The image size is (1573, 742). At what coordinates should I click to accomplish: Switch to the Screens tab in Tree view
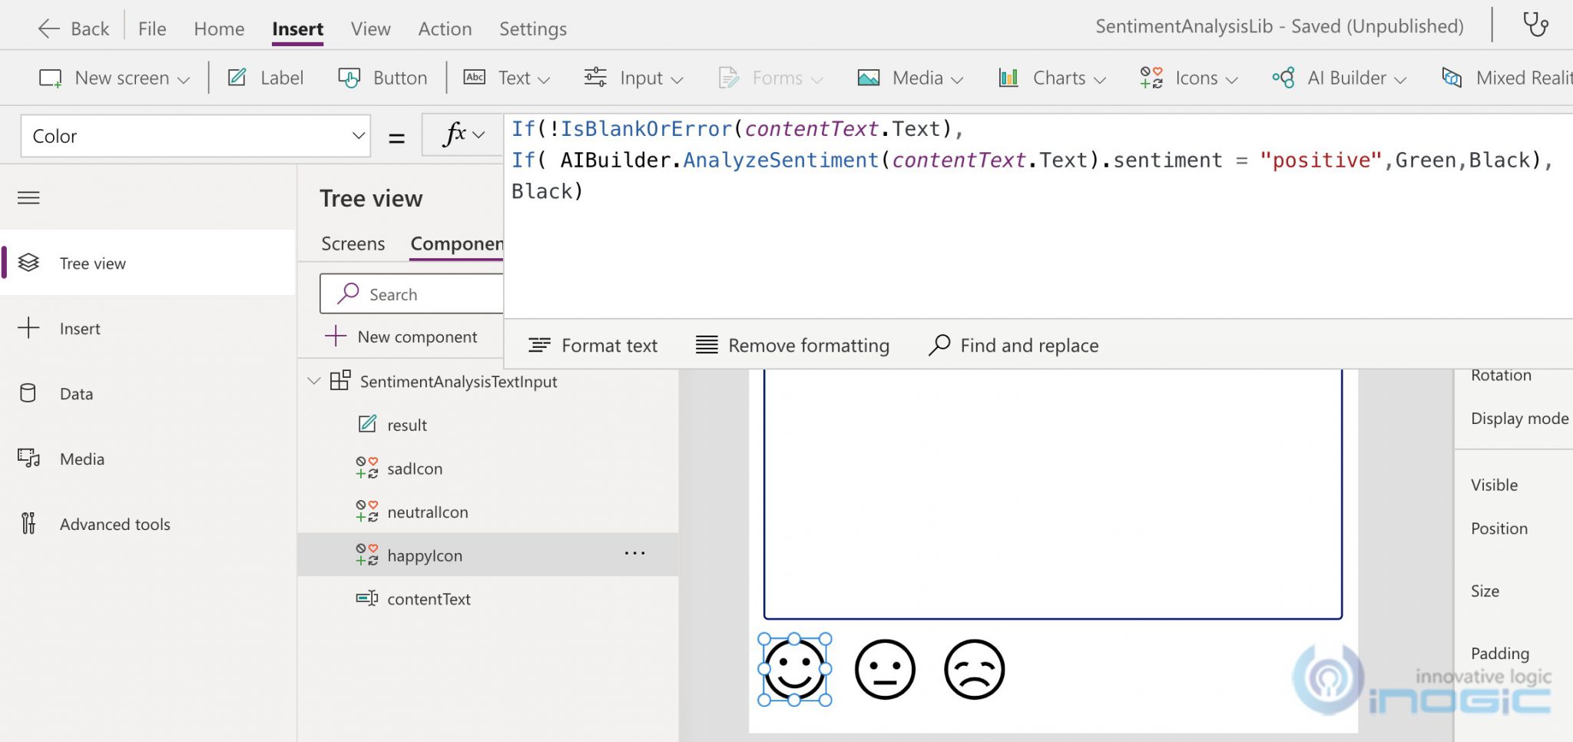(x=353, y=243)
